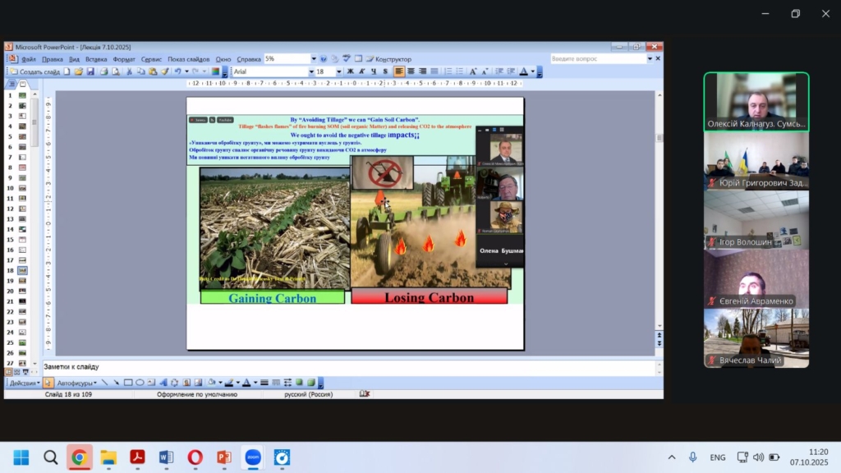Select the Oval shape tool
The image size is (841, 473).
[x=140, y=383]
